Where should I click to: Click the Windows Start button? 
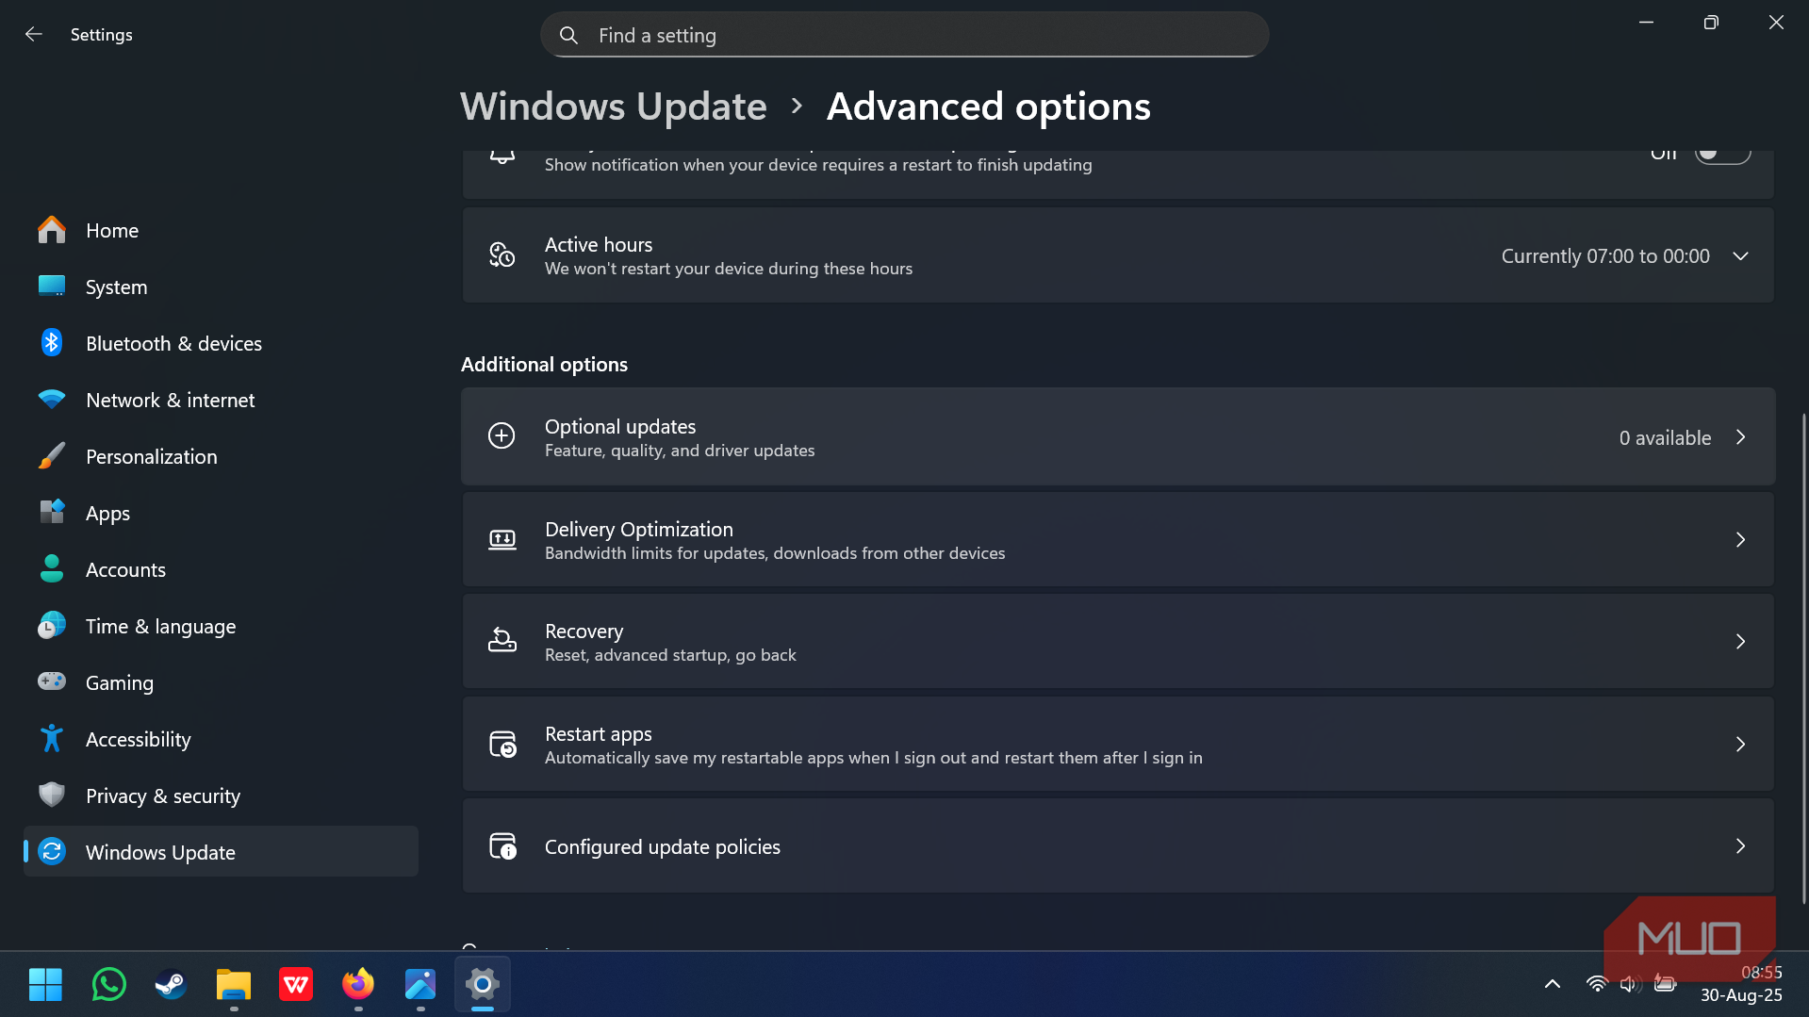tap(45, 985)
